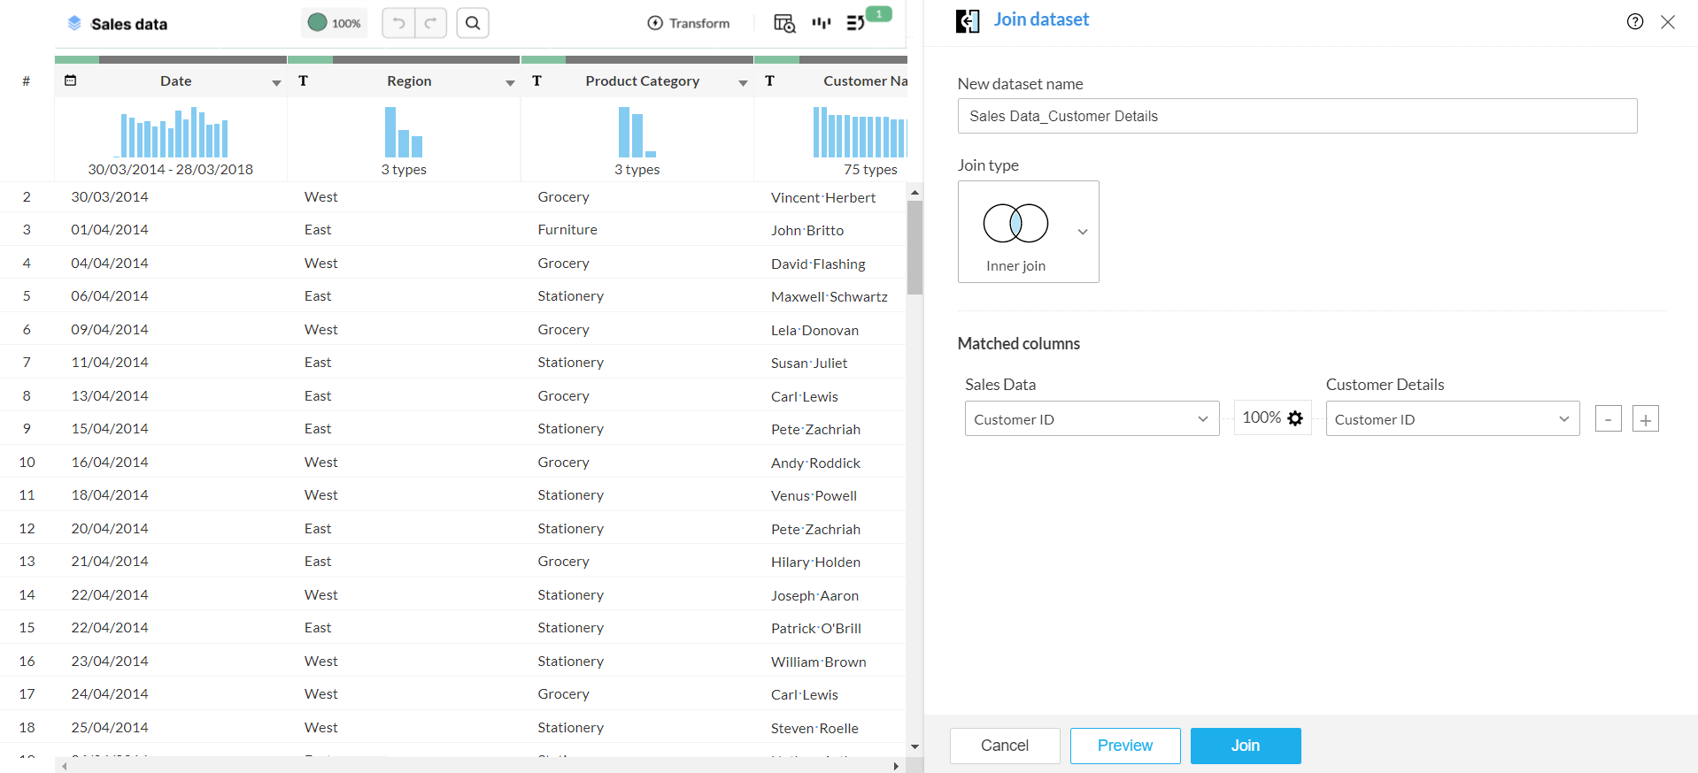Viewport: 1698px width, 773px height.
Task: Select cell 'Venus Powell'
Action: (x=814, y=495)
